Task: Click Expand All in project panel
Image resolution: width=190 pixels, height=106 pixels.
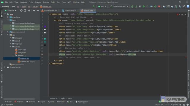Action: (x=25, y=11)
